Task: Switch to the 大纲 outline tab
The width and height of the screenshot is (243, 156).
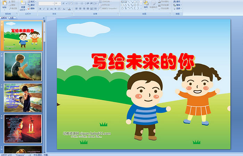Action: pos(12,18)
